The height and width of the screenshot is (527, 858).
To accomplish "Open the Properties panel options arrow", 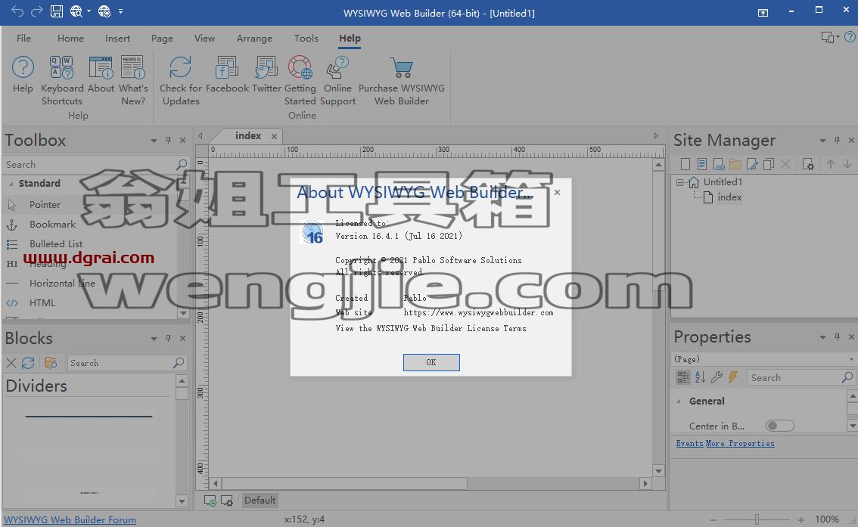I will pos(822,337).
